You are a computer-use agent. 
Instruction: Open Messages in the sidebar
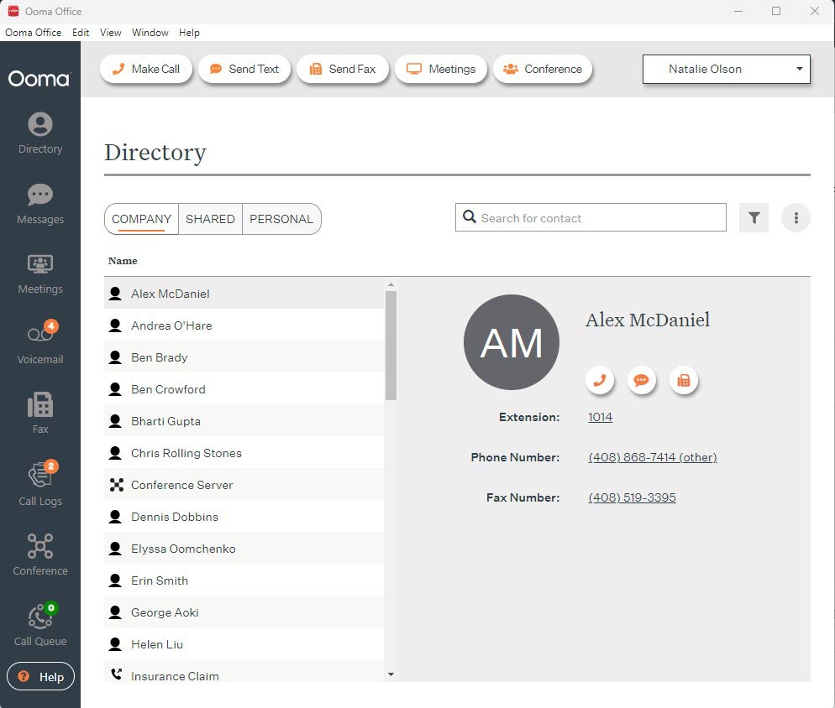40,204
